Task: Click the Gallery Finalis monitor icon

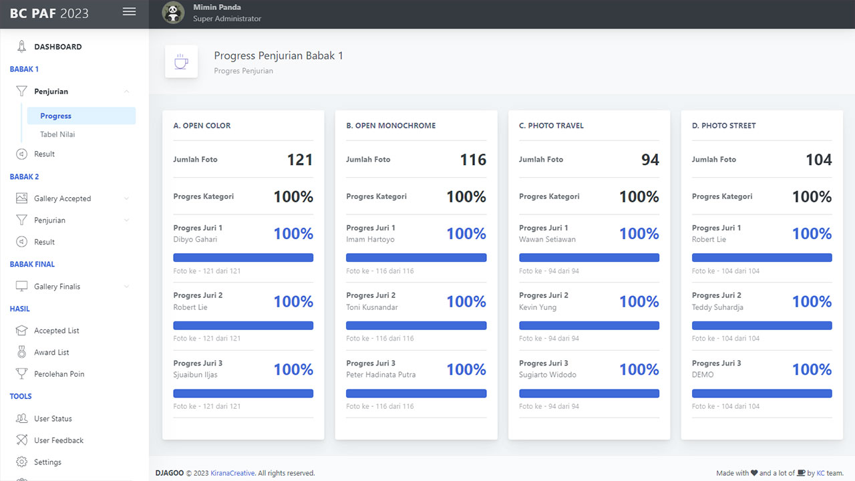Action: tap(21, 287)
